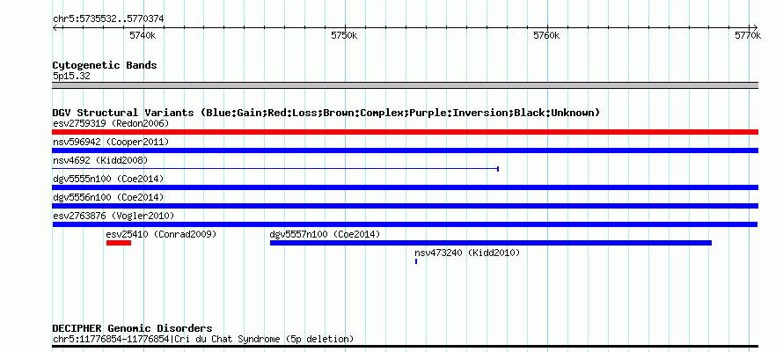Image resolution: width=783 pixels, height=352 pixels.
Task: Click the '5740k' ruler tick label
Action: click(143, 35)
